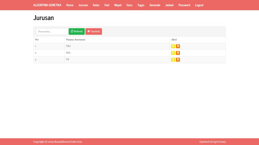Remove the TP jurusan with trash icon
Viewport: 259px width, 145px height.
[178, 60]
